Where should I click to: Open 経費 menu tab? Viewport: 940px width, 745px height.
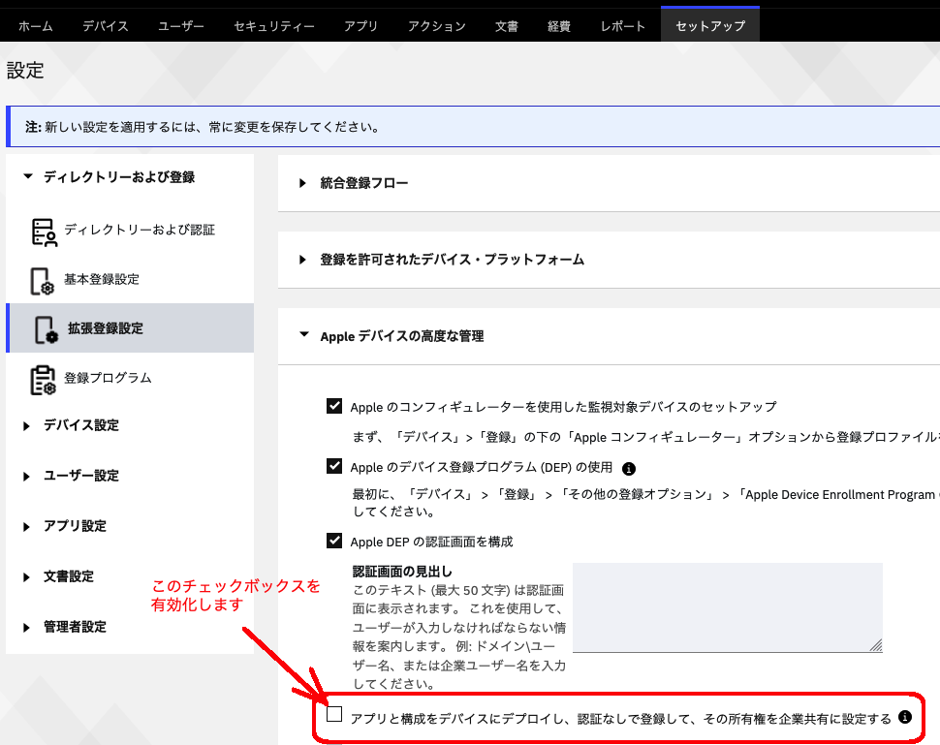559,26
